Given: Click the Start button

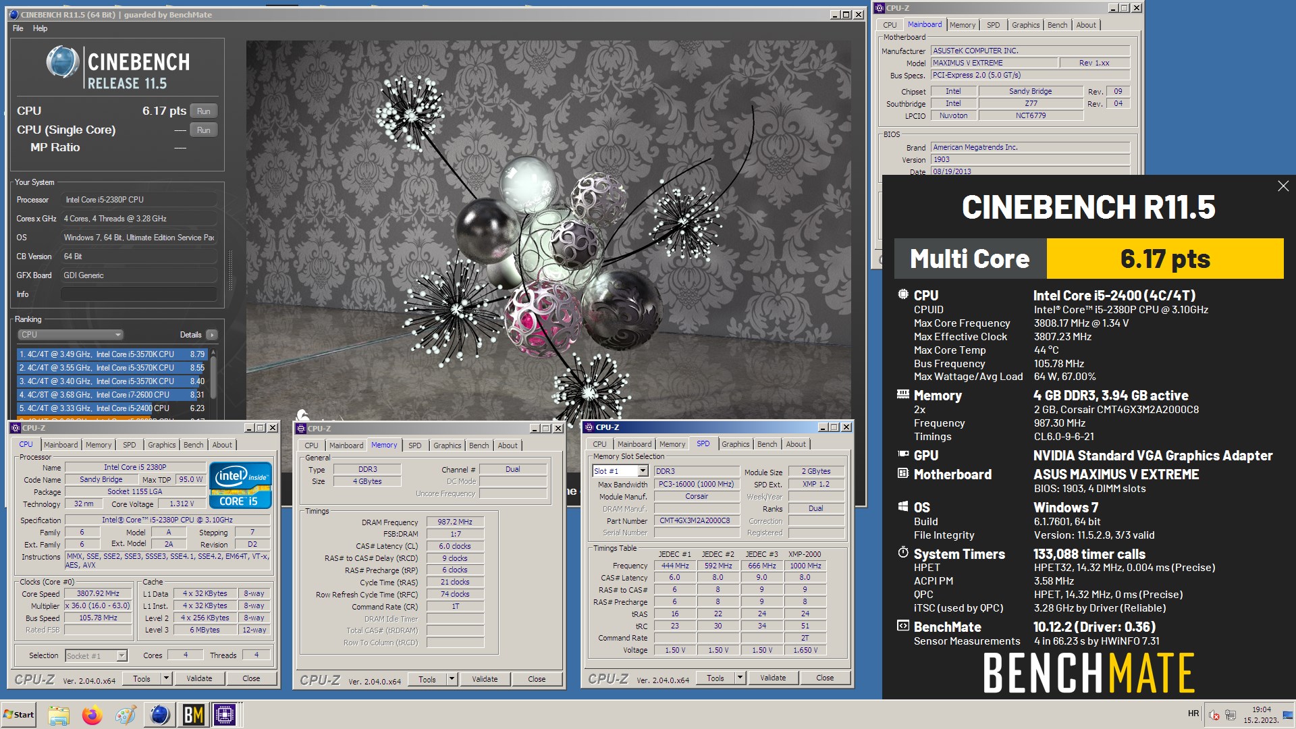Looking at the screenshot, I should (x=19, y=714).
